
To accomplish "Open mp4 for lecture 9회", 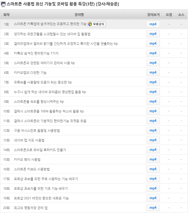I will [153, 101].
